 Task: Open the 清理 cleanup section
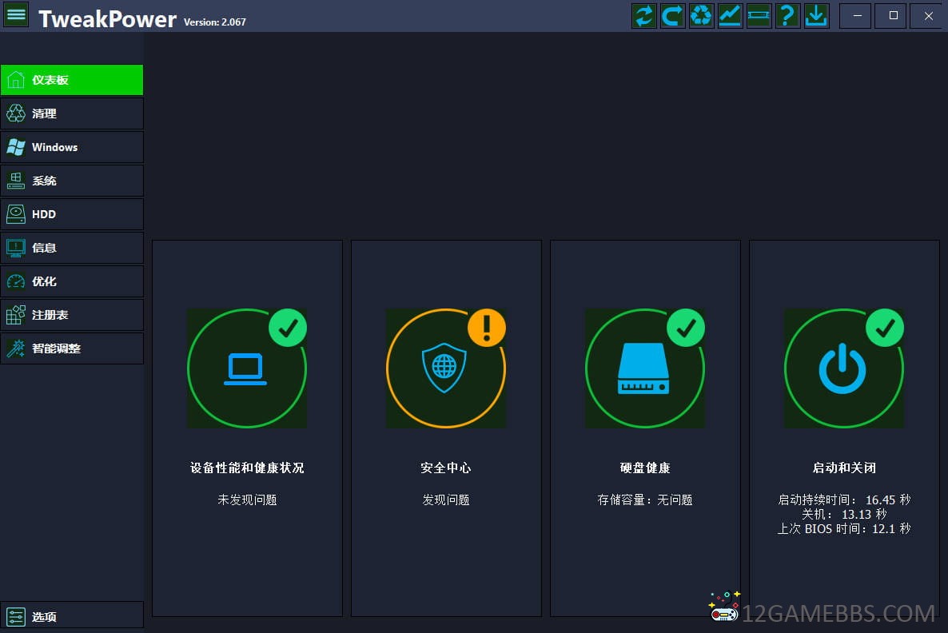[72, 113]
